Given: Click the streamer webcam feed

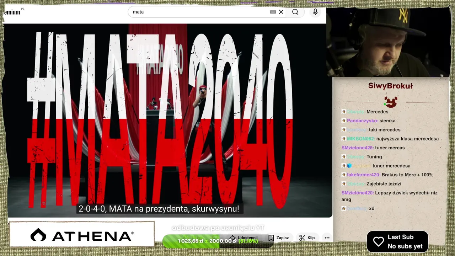Looking at the screenshot, I should (x=388, y=42).
